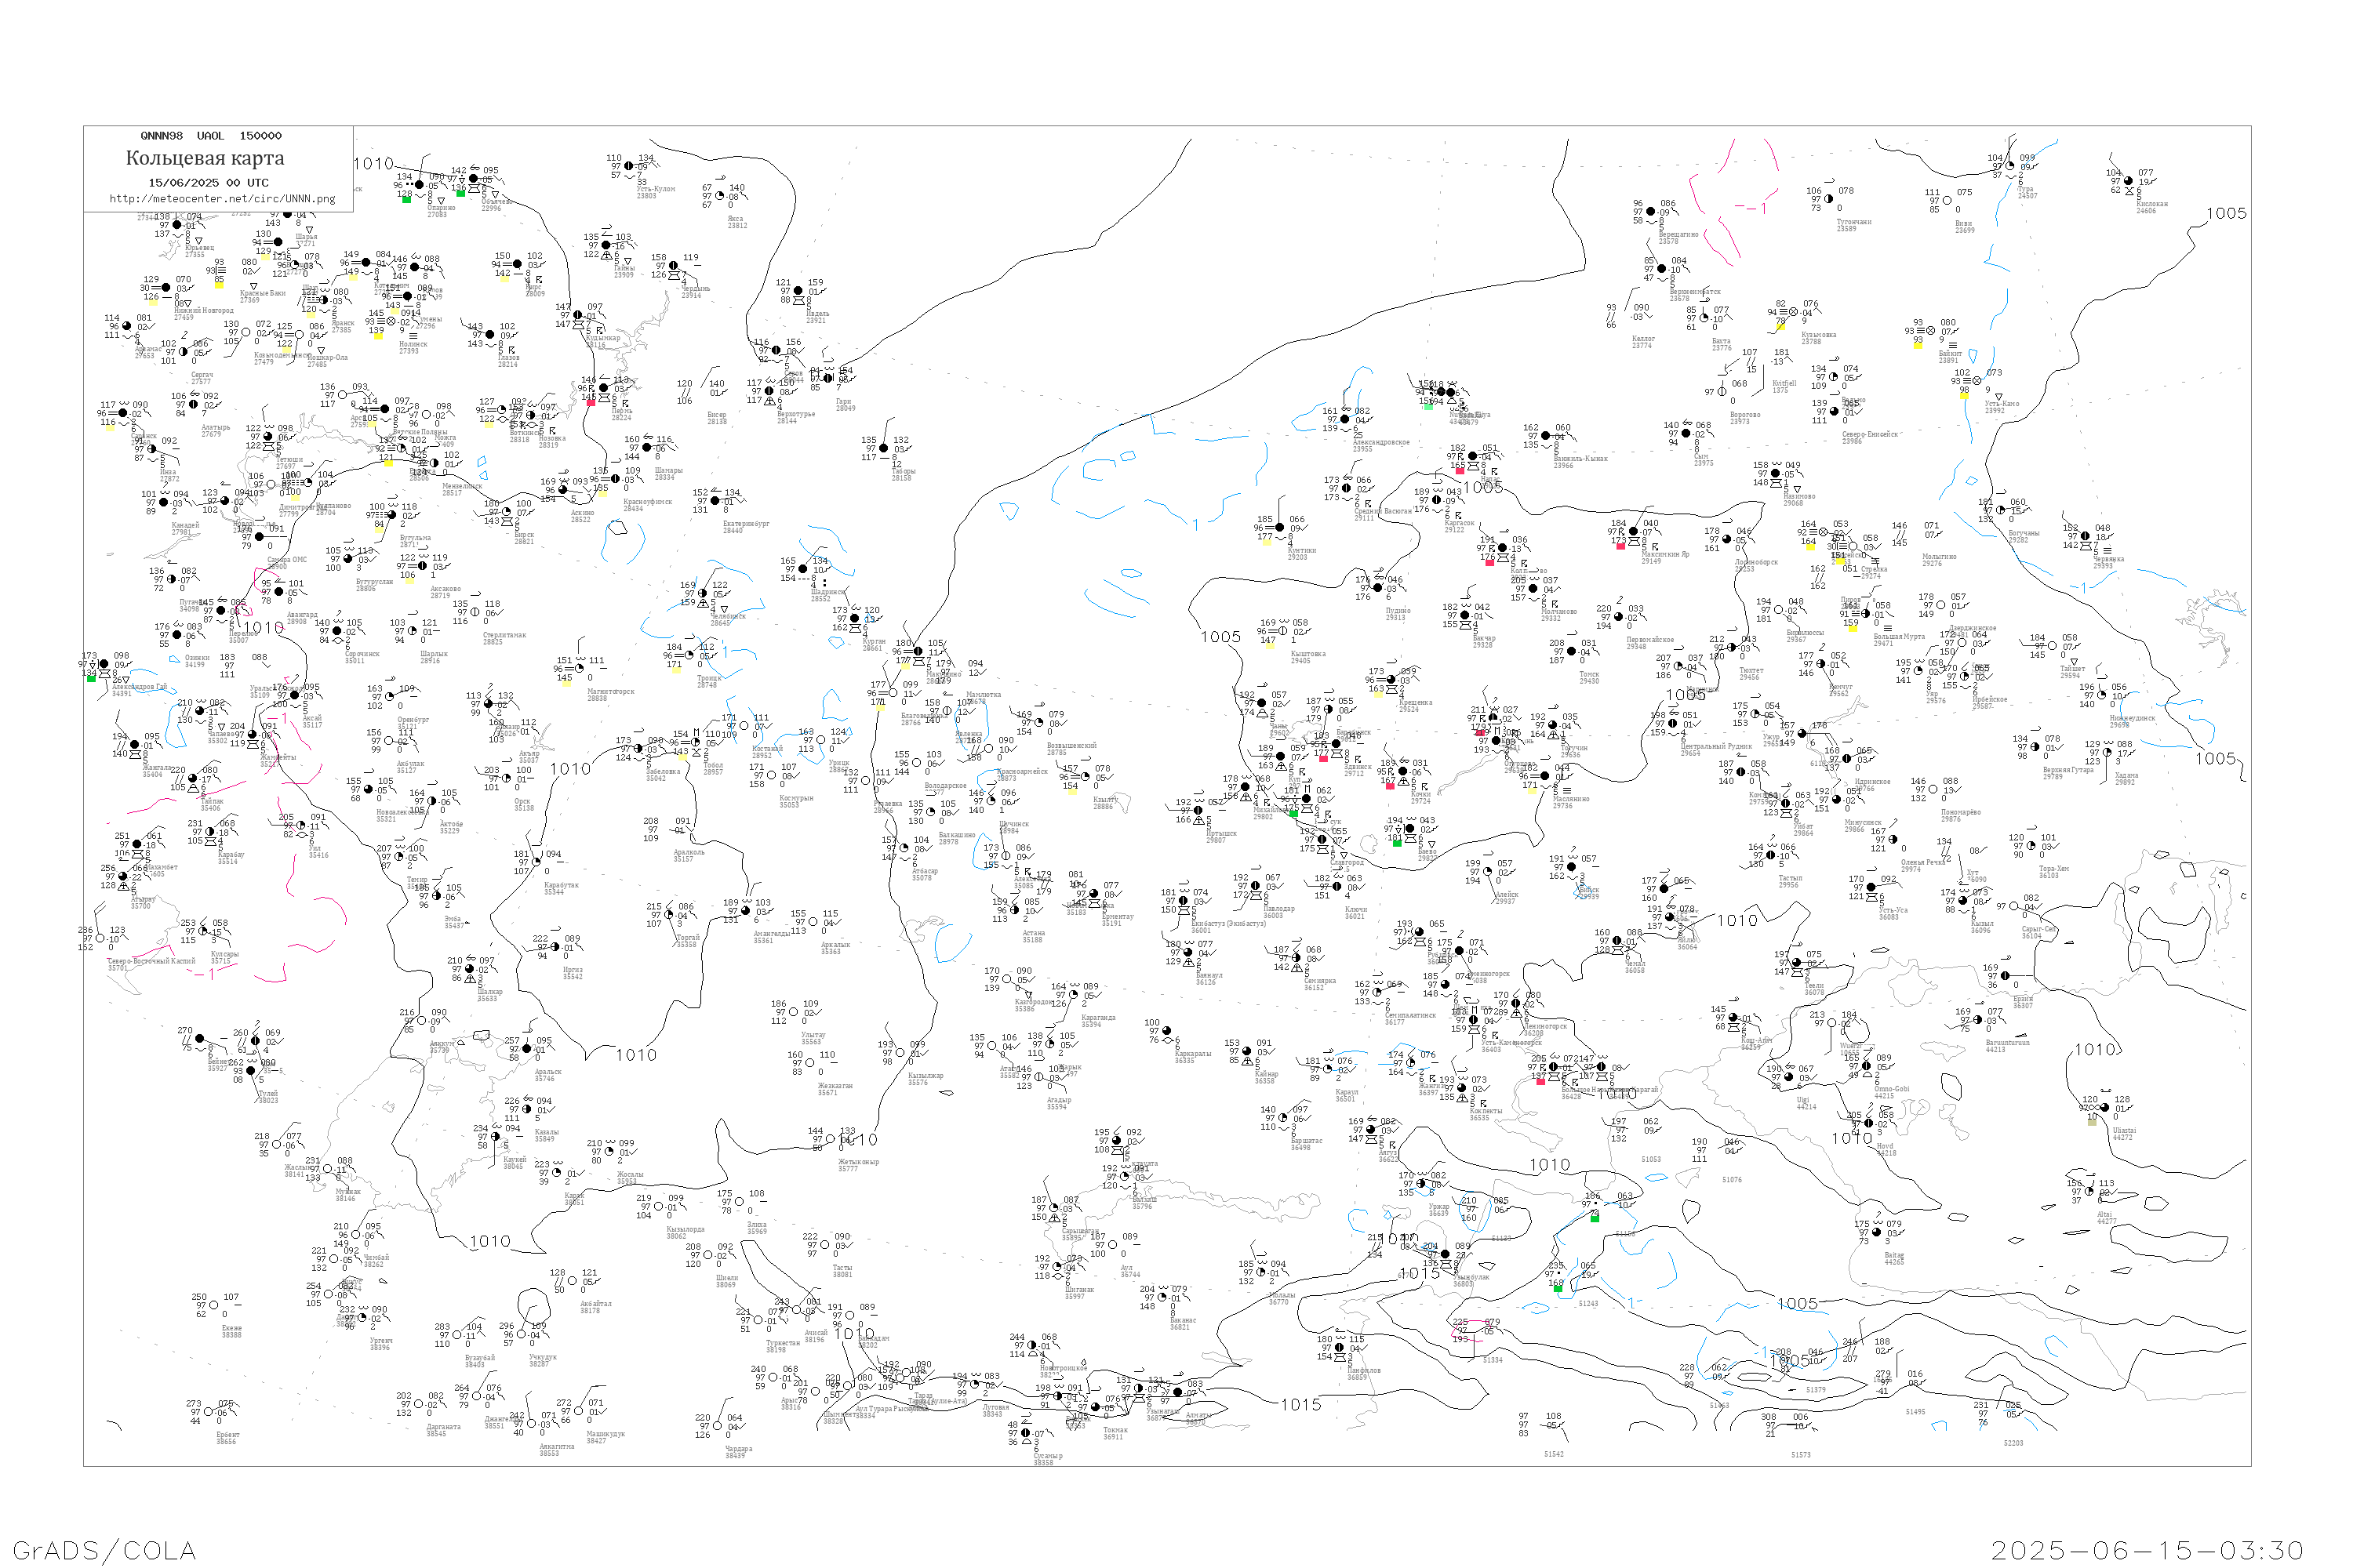This screenshot has height=1568, width=2353.
Task: Click the Ивдель 23921 filled station circle
Action: [x=798, y=291]
